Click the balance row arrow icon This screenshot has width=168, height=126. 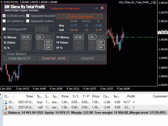5,112
